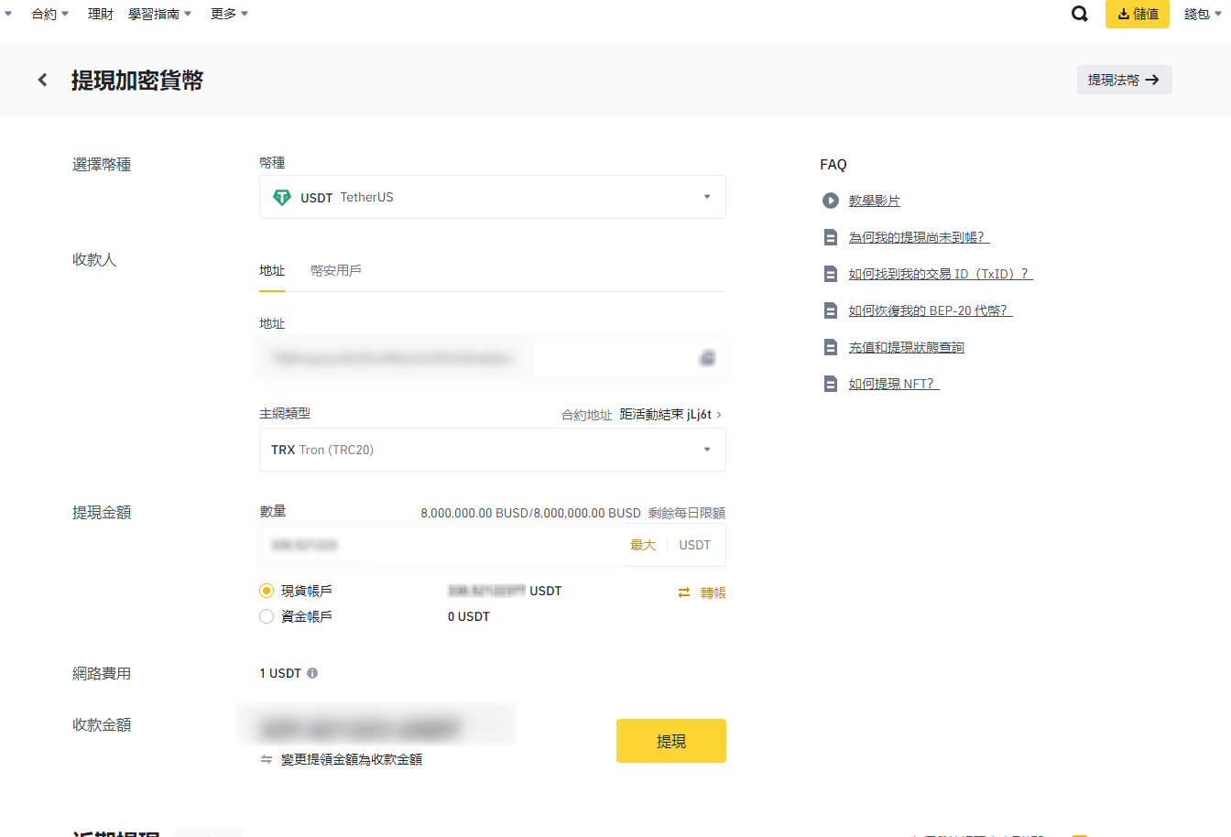Screen dimensions: 1231x837
Task: Click the play icon beside 教學影片
Action: (831, 201)
